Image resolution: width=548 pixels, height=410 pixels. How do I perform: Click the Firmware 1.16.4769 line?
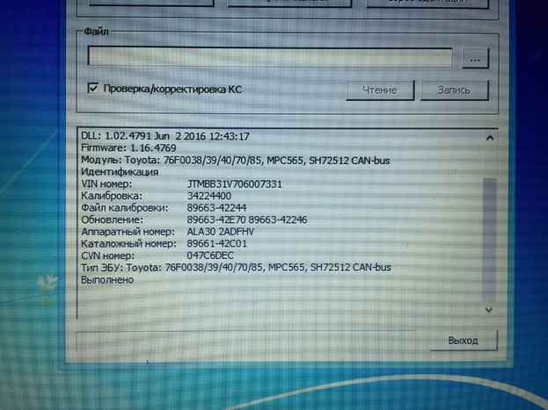coord(128,148)
